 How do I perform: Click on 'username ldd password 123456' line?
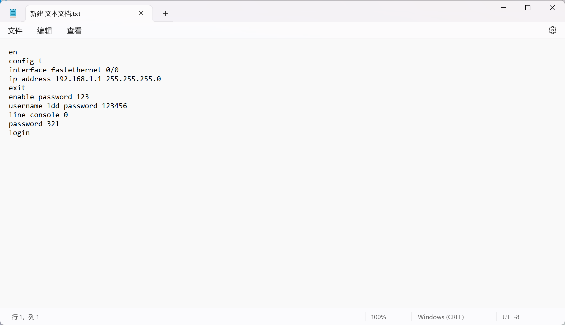[x=68, y=106]
